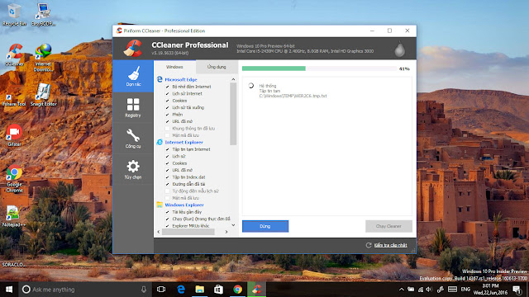Click Tự động điền mẫu lịch sử entry

pyautogui.click(x=195, y=191)
